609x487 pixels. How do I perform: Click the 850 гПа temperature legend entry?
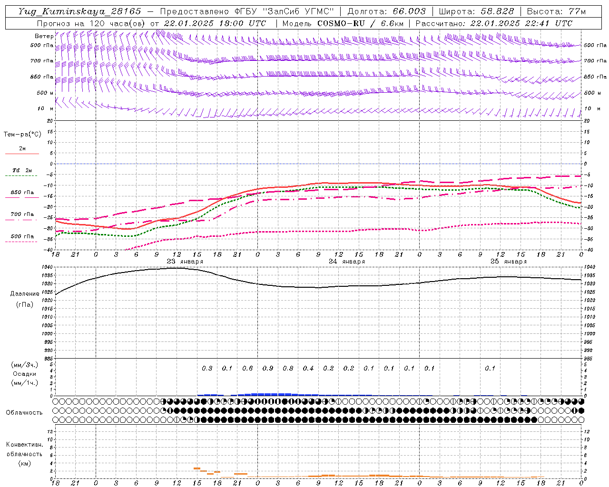pyautogui.click(x=22, y=193)
